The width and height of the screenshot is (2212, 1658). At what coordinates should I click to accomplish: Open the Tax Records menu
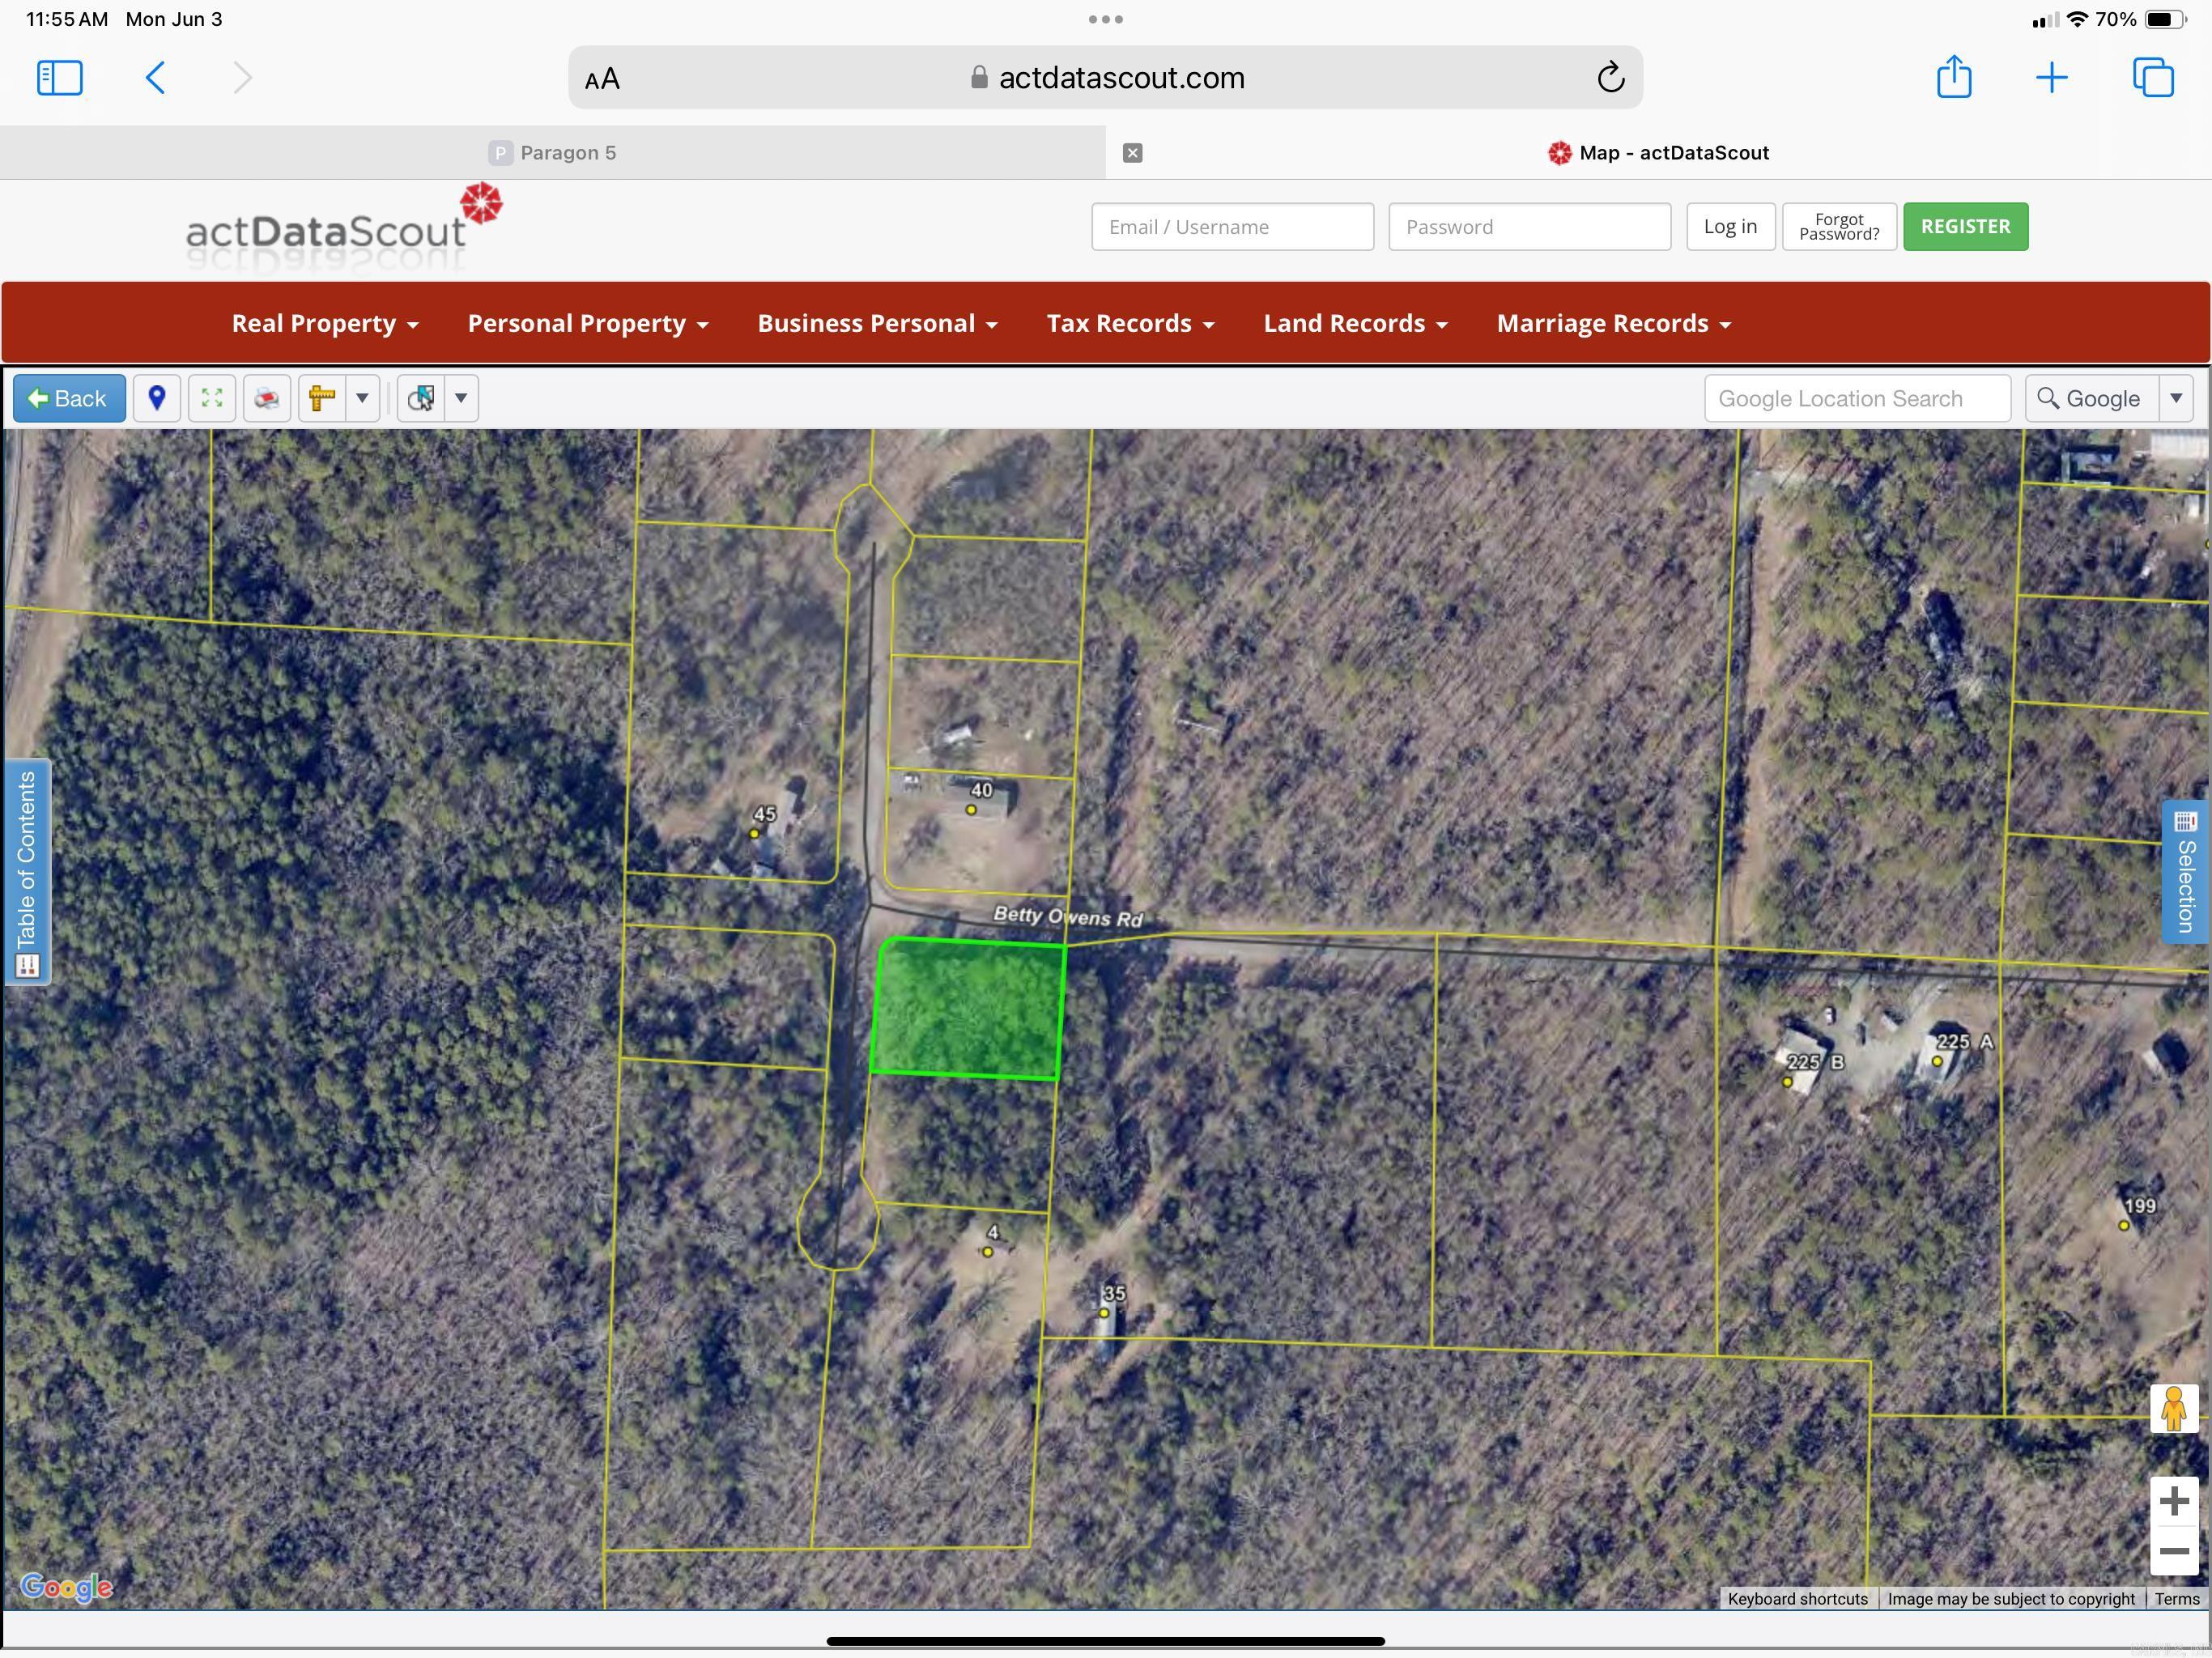1129,322
